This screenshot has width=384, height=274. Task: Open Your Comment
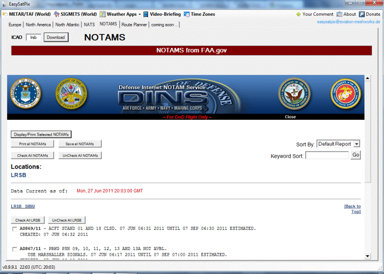pyautogui.click(x=318, y=14)
